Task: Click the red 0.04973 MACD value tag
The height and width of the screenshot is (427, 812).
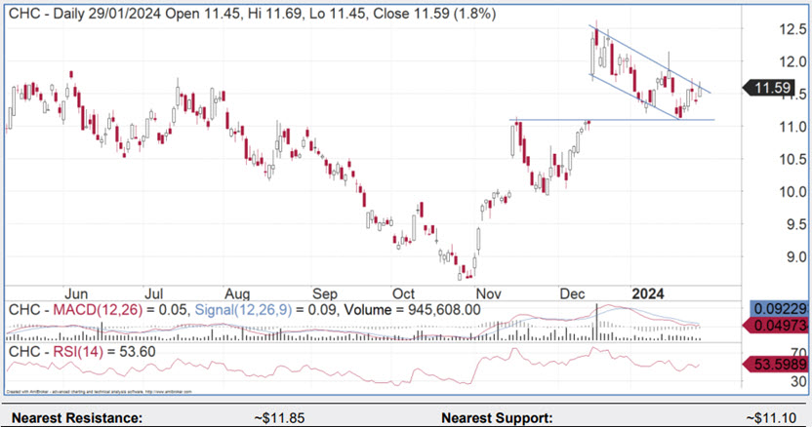Action: pyautogui.click(x=775, y=326)
